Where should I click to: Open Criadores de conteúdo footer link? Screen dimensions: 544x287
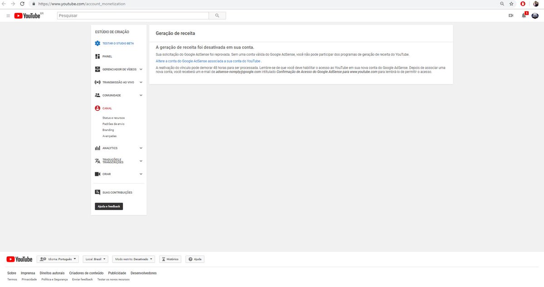tap(86, 273)
